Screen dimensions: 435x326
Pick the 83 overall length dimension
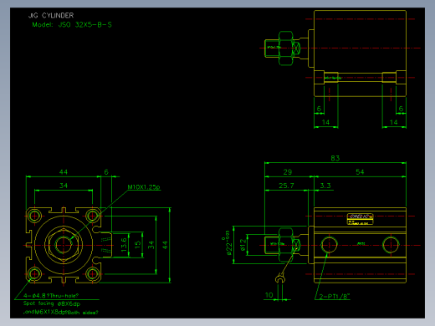(x=335, y=158)
